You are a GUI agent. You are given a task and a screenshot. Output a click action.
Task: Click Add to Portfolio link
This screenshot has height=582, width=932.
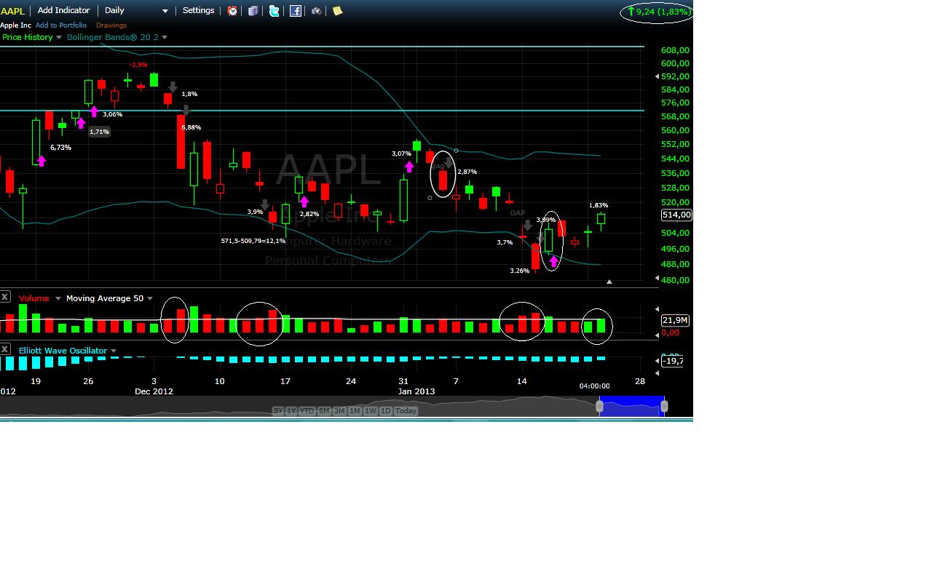tap(61, 25)
